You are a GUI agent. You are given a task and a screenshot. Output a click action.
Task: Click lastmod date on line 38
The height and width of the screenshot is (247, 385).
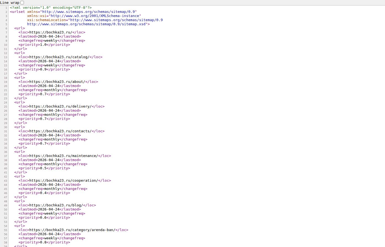pyautogui.click(x=49, y=160)
